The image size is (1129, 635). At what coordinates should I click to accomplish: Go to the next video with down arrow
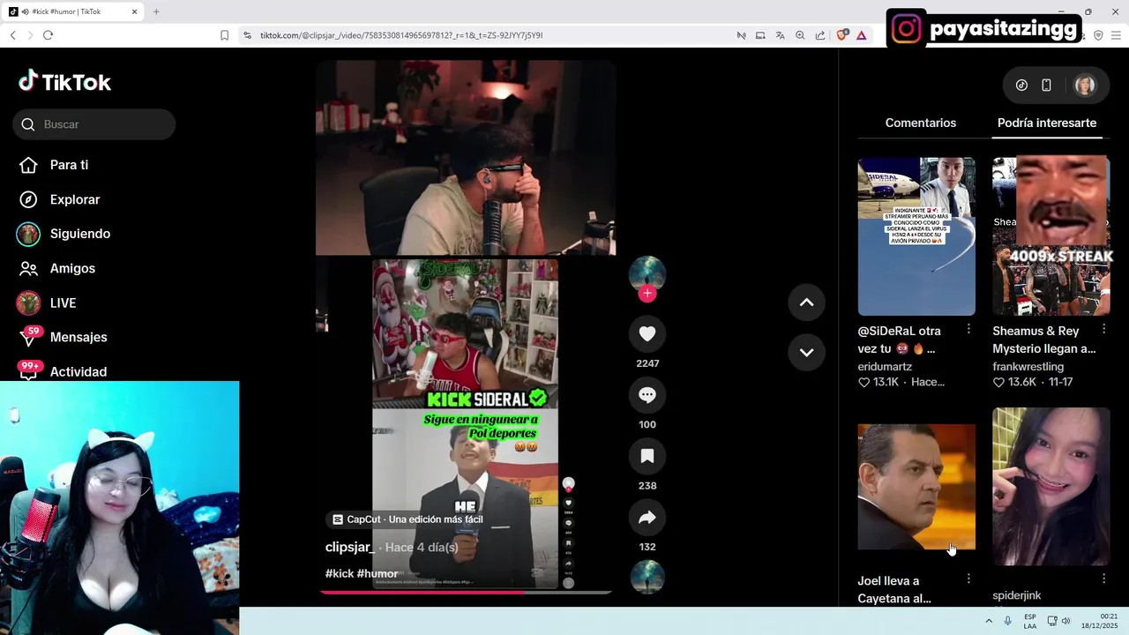click(x=806, y=352)
